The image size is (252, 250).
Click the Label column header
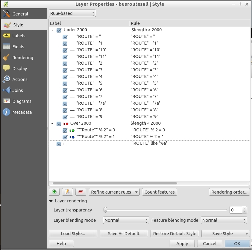click(x=89, y=23)
